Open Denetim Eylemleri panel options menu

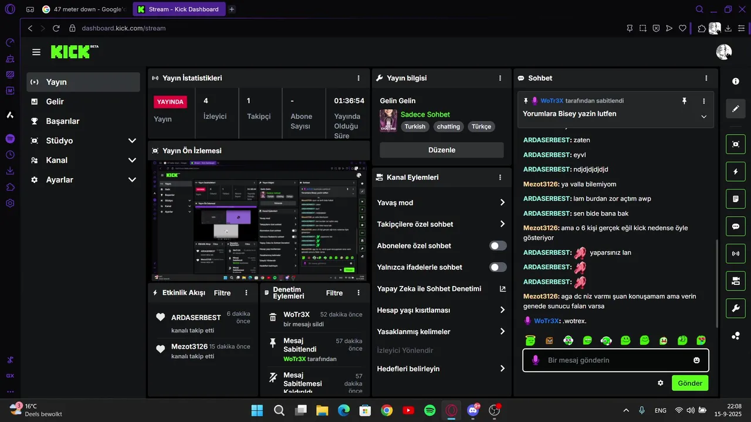358,292
